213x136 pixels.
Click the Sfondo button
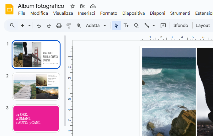tap(181, 26)
